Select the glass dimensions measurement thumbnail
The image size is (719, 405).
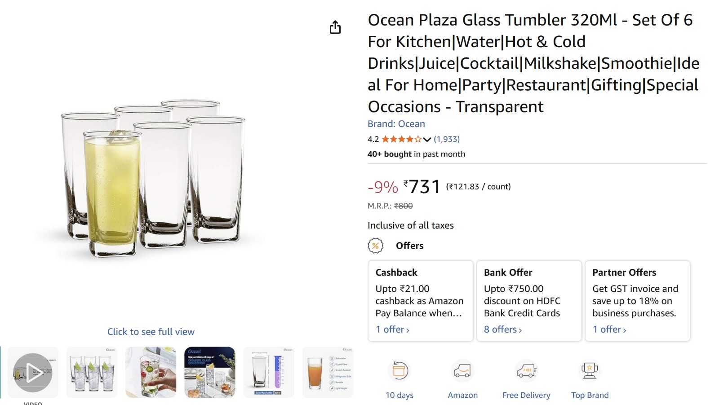pos(269,372)
